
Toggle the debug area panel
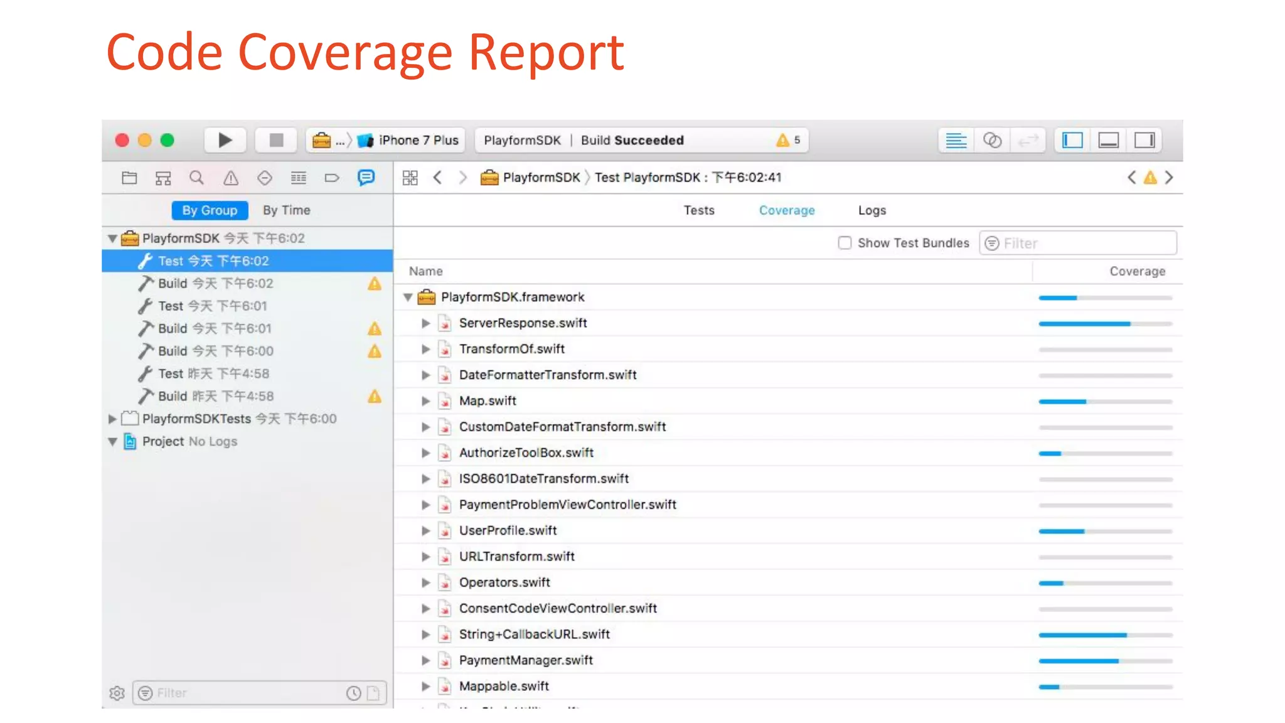point(1109,140)
